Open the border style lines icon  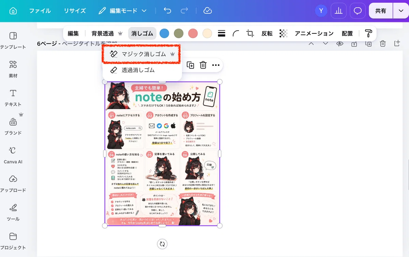click(x=222, y=33)
